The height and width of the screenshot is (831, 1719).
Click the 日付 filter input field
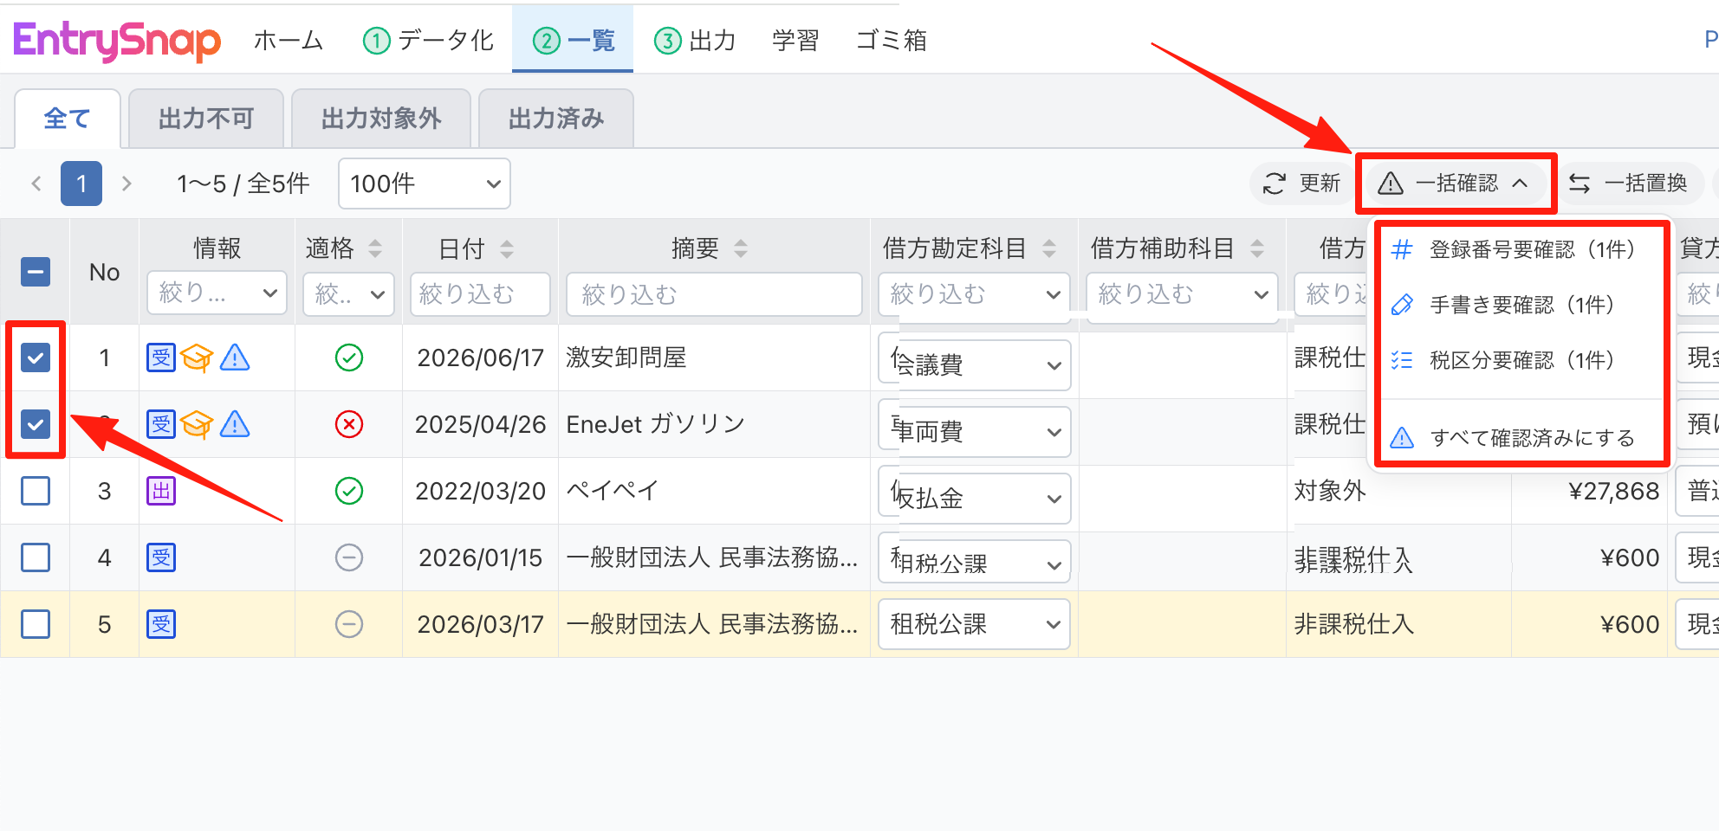[x=480, y=294]
